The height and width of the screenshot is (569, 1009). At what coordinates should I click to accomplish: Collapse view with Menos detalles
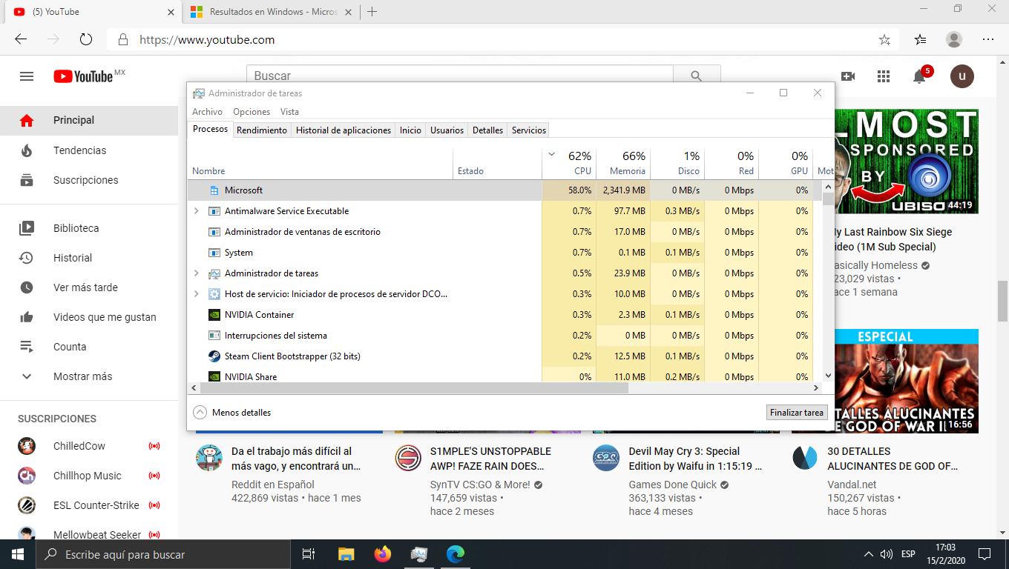(x=232, y=413)
